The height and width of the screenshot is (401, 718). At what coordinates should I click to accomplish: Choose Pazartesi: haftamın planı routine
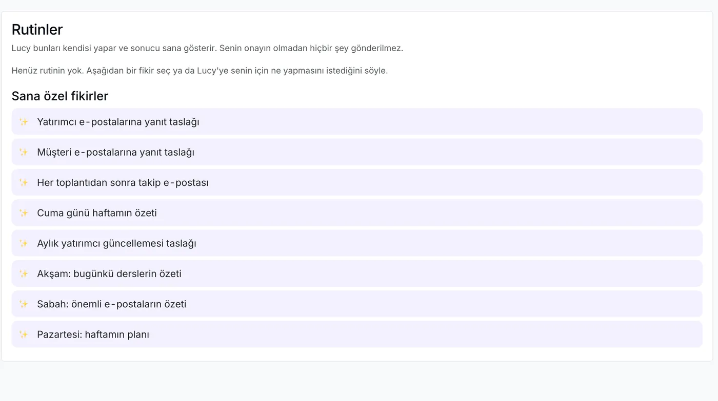click(x=357, y=334)
